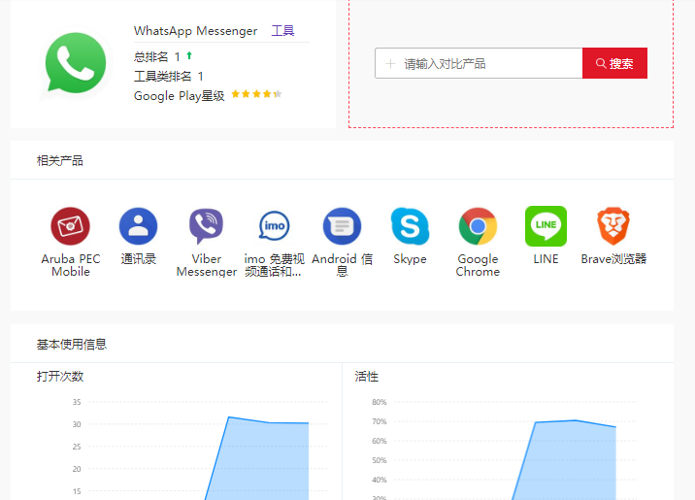
Task: Click the 请输入对比产品 comparison input field
Action: (x=485, y=64)
